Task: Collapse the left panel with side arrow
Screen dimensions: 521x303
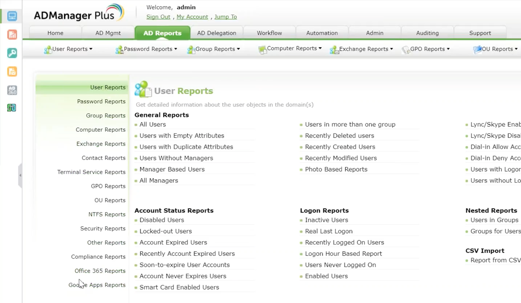Action: coord(20,175)
